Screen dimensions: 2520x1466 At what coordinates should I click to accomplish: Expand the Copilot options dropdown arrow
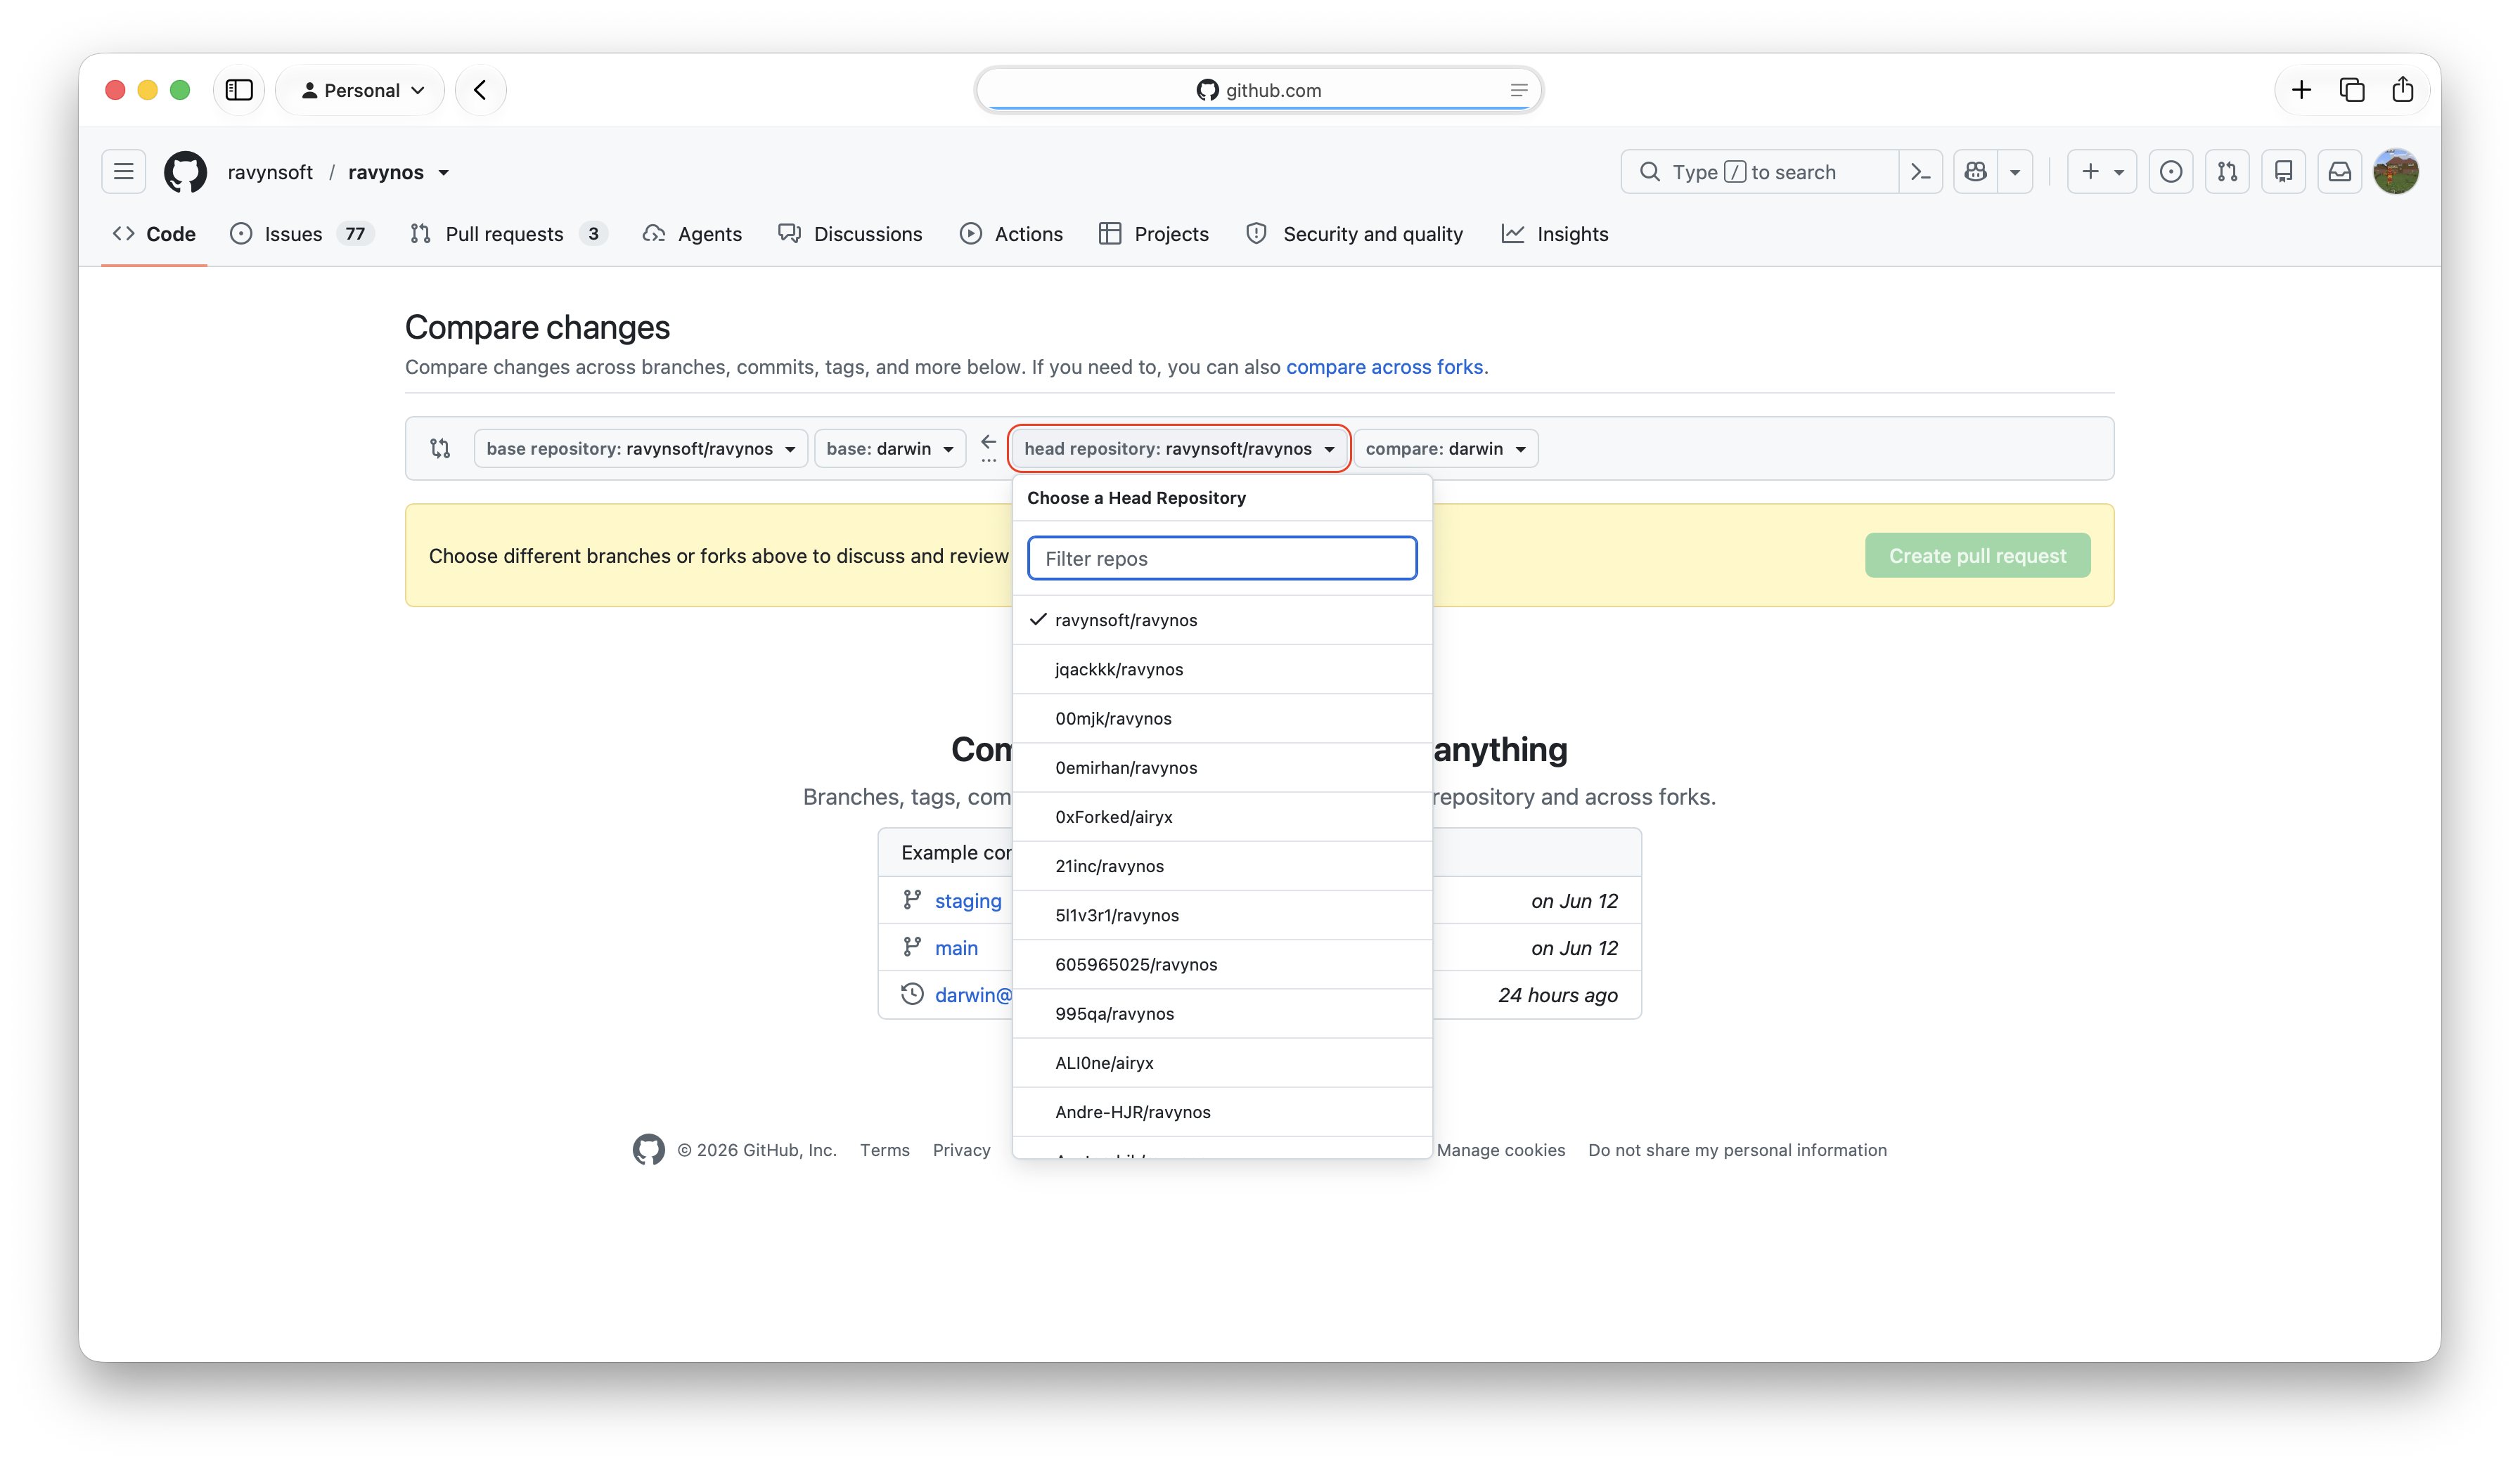[2015, 172]
